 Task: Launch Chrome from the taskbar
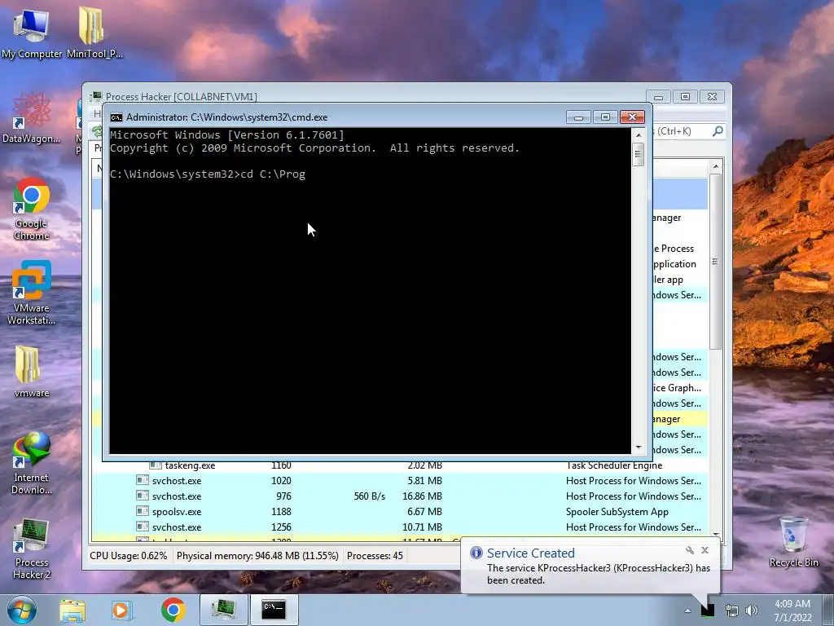(x=173, y=610)
